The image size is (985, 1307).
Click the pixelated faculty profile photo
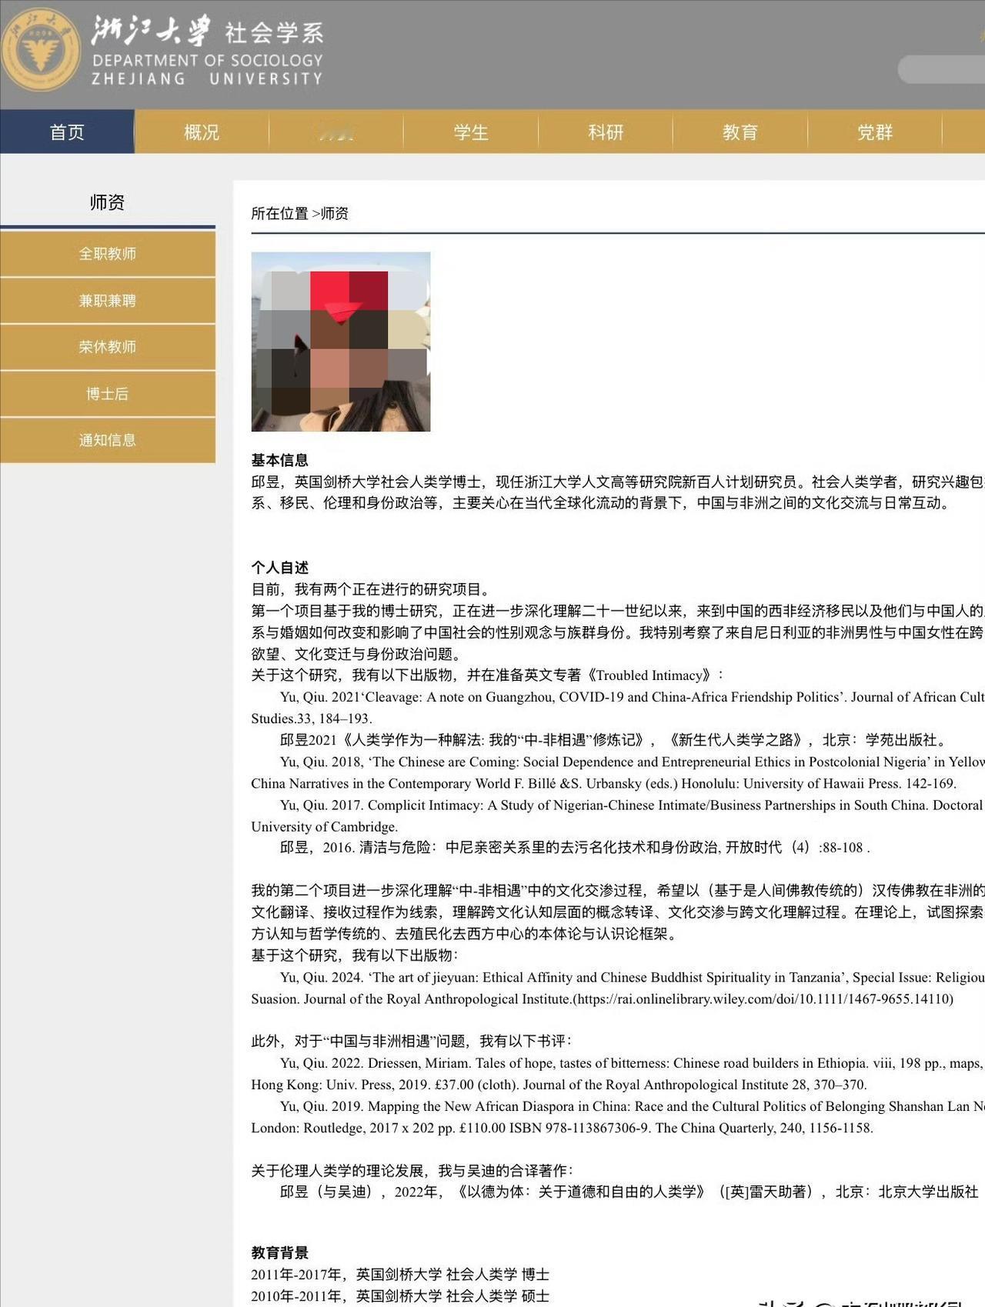(x=341, y=342)
